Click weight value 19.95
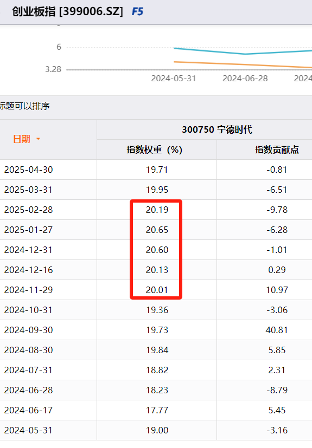Screen dimensions: 312x448 (x=157, y=190)
